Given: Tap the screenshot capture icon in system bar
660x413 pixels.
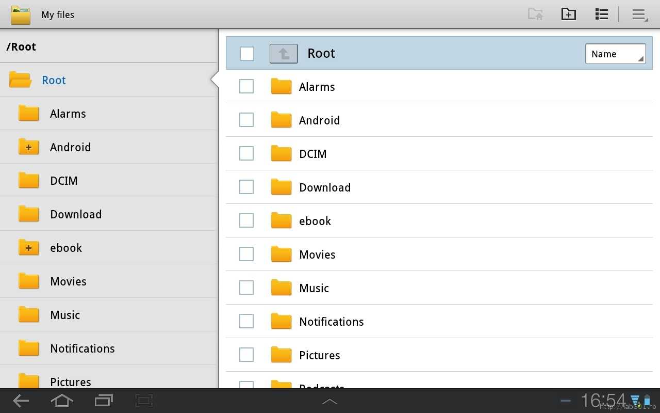Looking at the screenshot, I should point(144,401).
